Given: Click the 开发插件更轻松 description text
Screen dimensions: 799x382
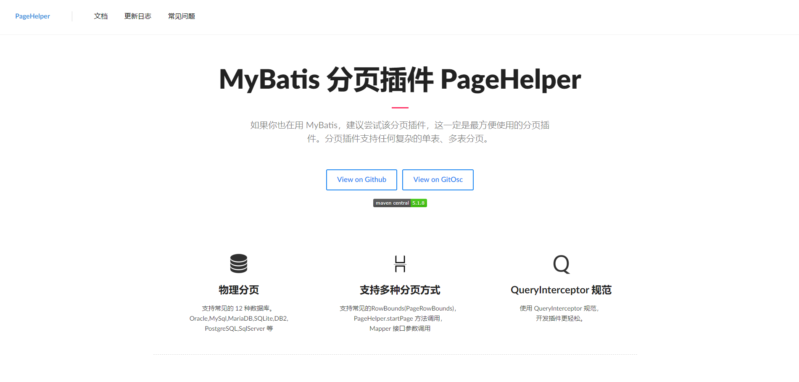Looking at the screenshot, I should click(x=559, y=319).
